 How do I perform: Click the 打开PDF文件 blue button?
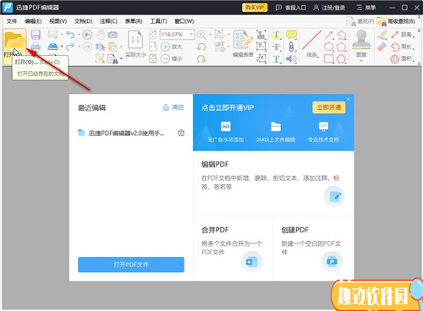[x=131, y=265]
